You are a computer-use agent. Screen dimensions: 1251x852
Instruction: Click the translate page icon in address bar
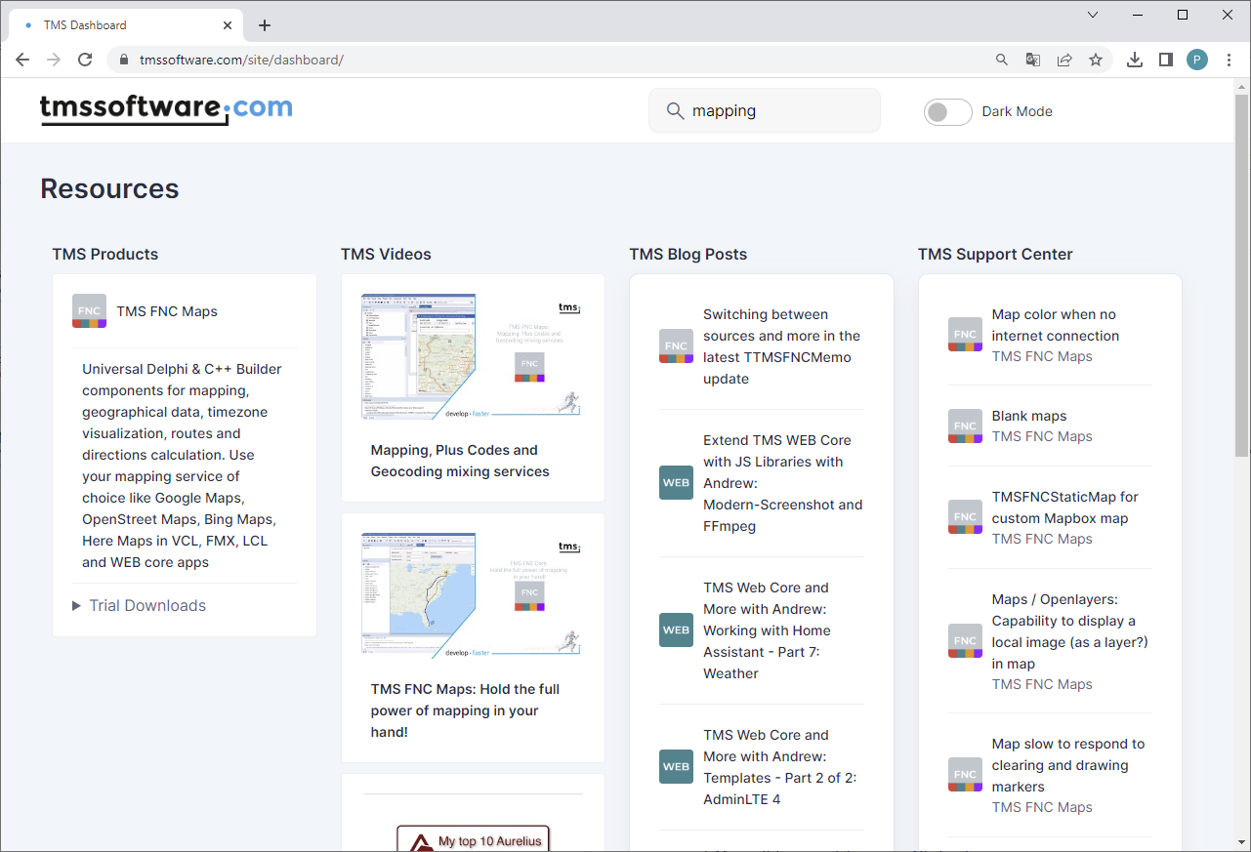click(x=1032, y=60)
